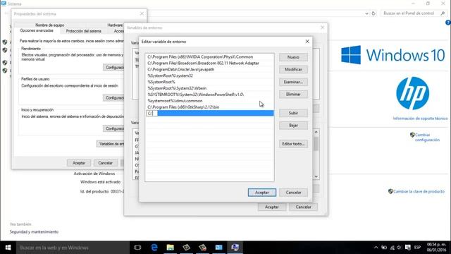Confirm Editar variable dialog with Aceptar

(261, 193)
